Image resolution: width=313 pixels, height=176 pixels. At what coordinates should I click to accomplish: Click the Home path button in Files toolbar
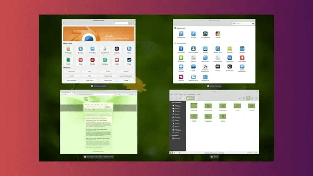click(x=190, y=98)
